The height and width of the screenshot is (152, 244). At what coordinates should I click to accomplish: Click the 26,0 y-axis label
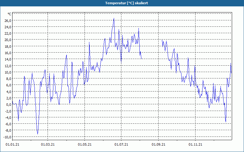[x=8, y=20]
